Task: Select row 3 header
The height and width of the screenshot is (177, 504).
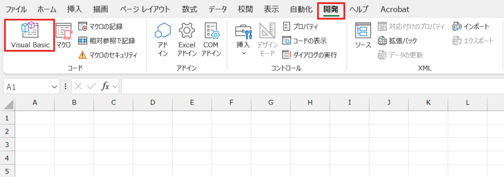Action: click(7, 144)
